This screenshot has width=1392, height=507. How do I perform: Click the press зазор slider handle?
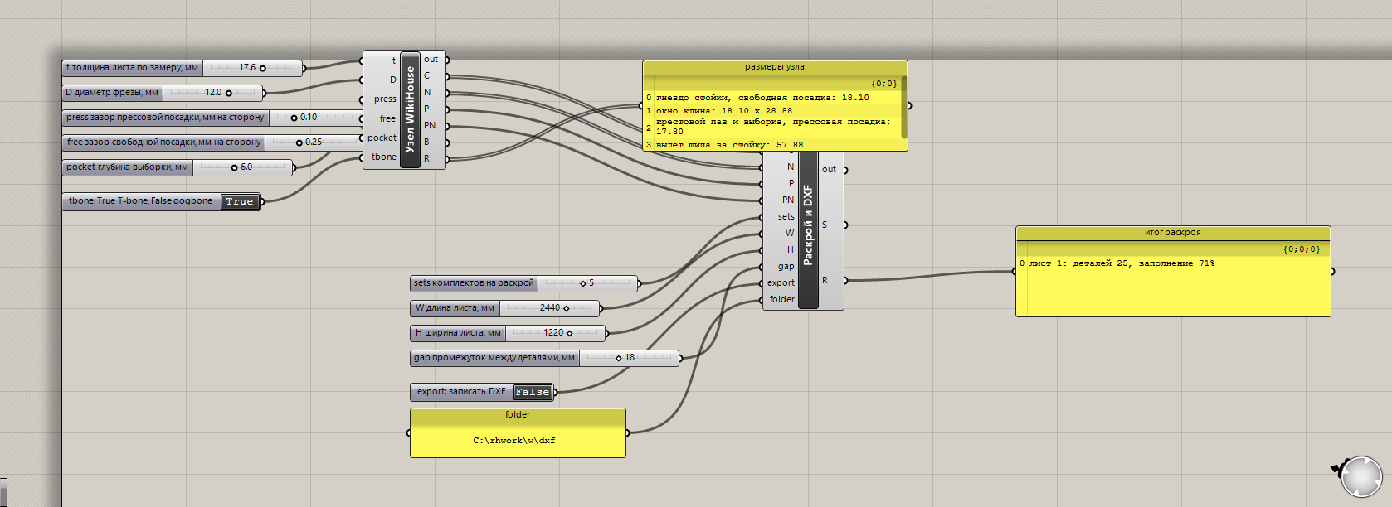pos(294,118)
